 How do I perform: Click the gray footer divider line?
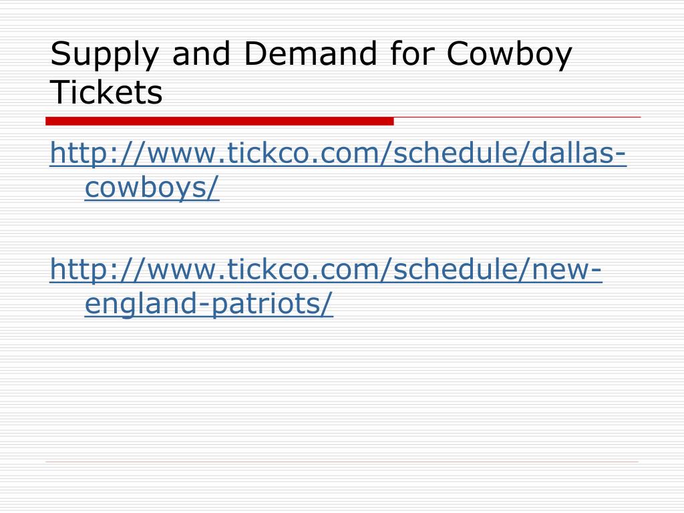[342, 462]
